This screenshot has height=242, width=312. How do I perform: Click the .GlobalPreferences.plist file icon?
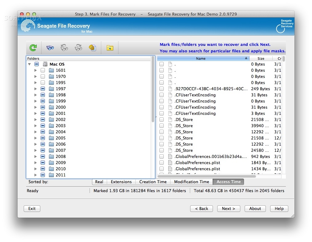tap(170, 163)
